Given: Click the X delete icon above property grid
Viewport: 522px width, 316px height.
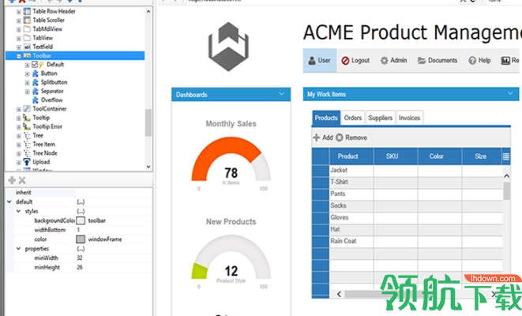Looking at the screenshot, I should tap(22, 180).
